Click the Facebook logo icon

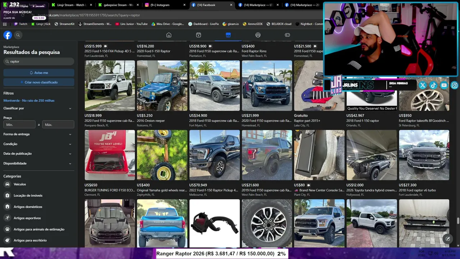point(8,35)
